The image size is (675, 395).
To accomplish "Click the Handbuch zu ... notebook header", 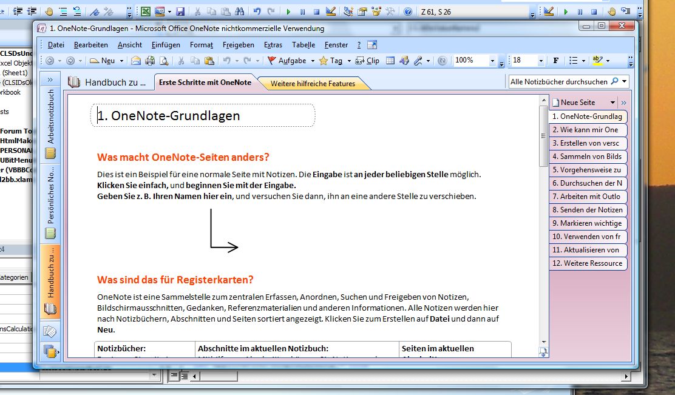I will 107,82.
